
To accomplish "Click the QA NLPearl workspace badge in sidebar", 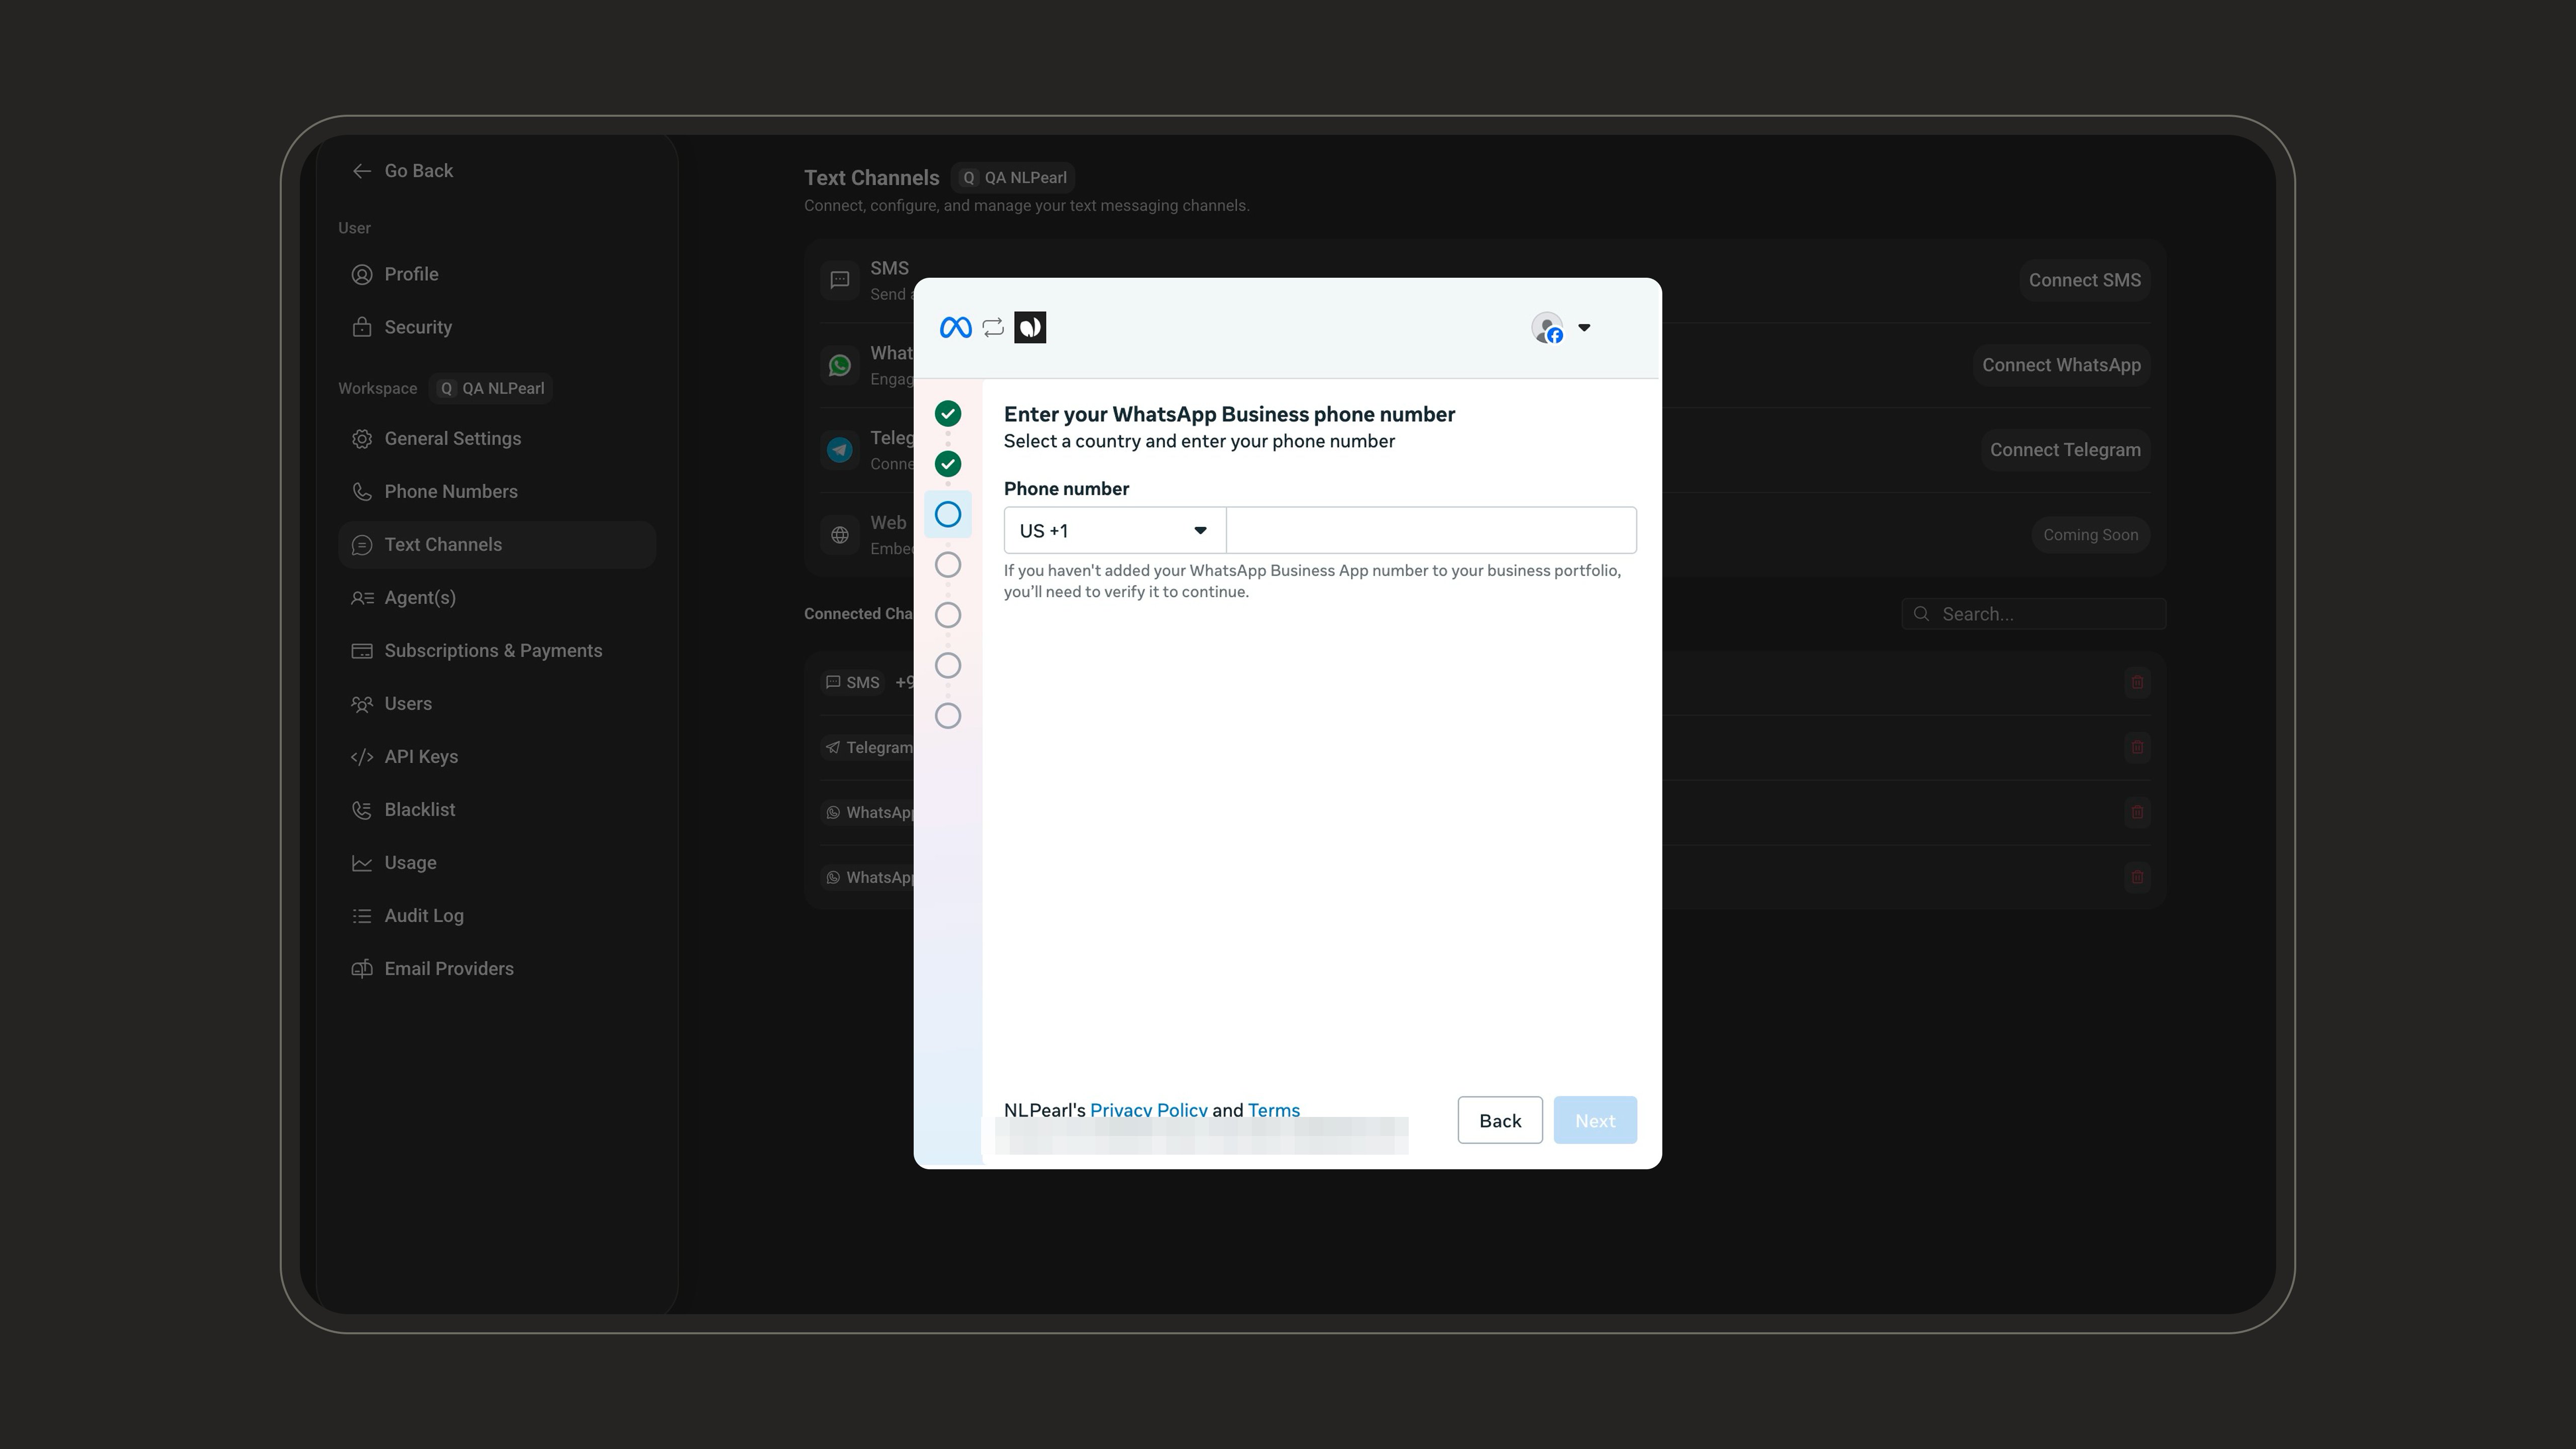I will 491,388.
